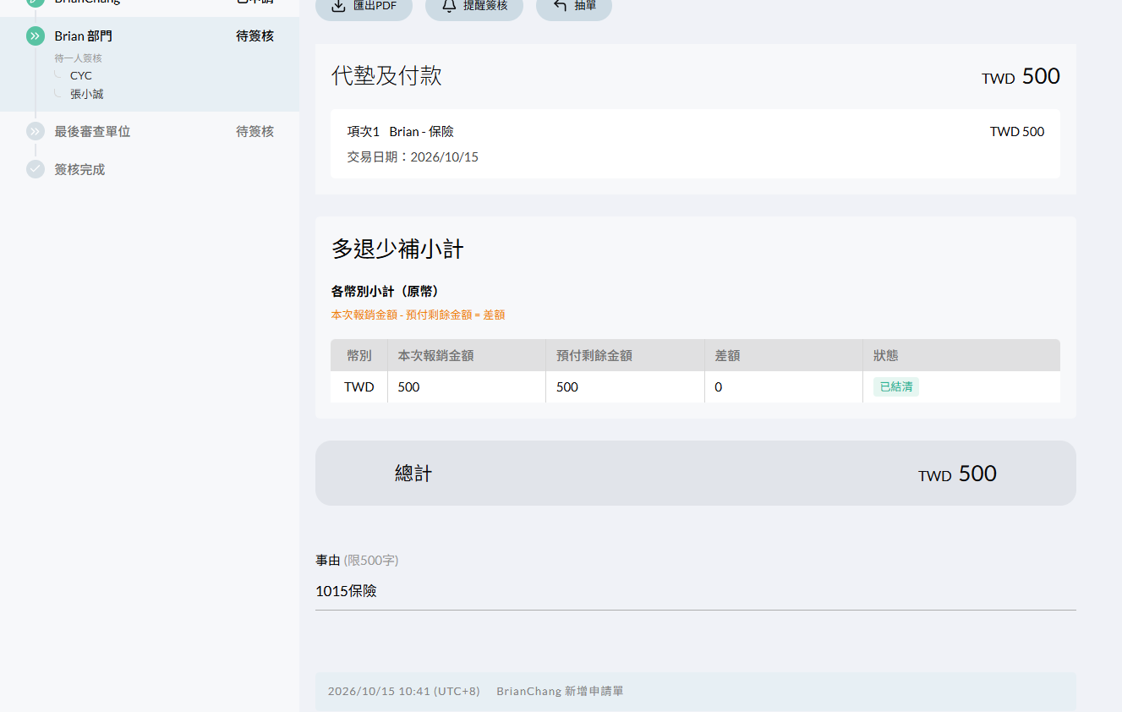Click the 抽單 withdraw button label
1122x712 pixels.
tap(585, 6)
